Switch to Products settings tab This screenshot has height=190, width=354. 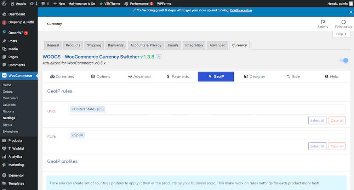pyautogui.click(x=73, y=45)
